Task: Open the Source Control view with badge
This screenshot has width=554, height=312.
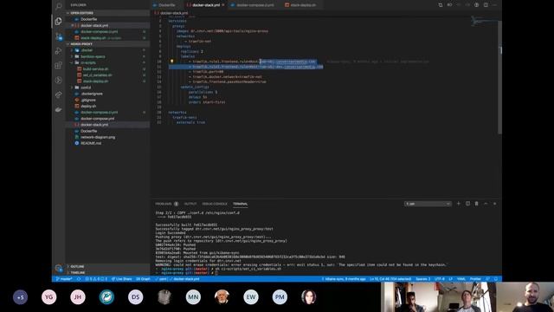Action: [x=59, y=36]
